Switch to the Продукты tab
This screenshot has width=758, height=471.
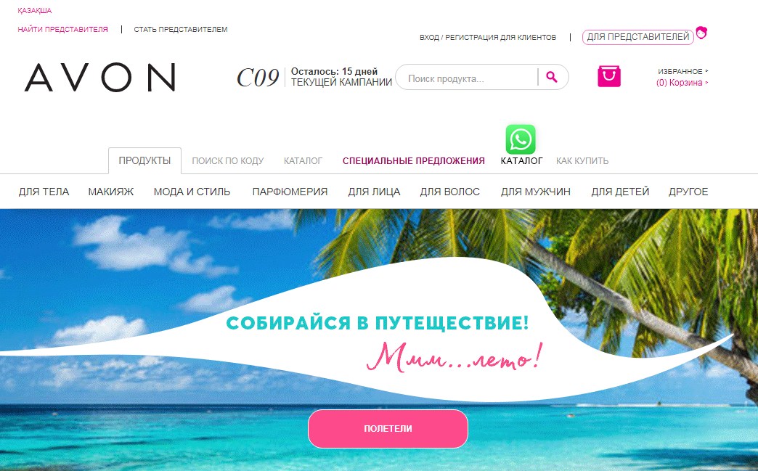144,161
